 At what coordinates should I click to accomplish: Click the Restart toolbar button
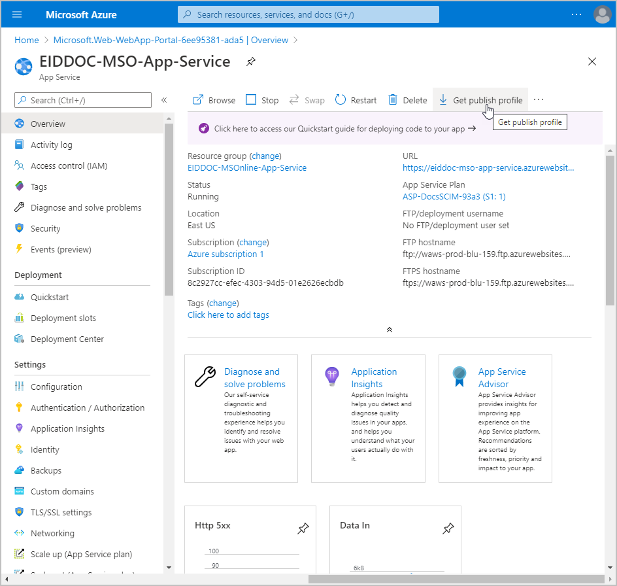pos(356,100)
